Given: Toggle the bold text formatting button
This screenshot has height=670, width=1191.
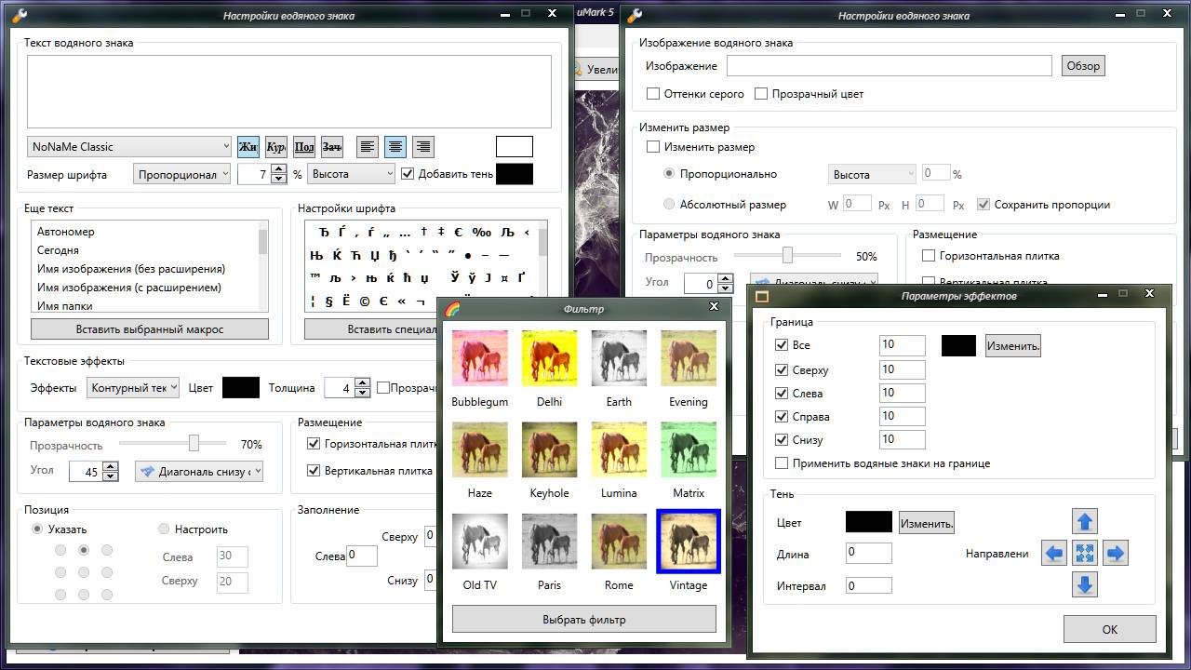Looking at the screenshot, I should pyautogui.click(x=248, y=147).
